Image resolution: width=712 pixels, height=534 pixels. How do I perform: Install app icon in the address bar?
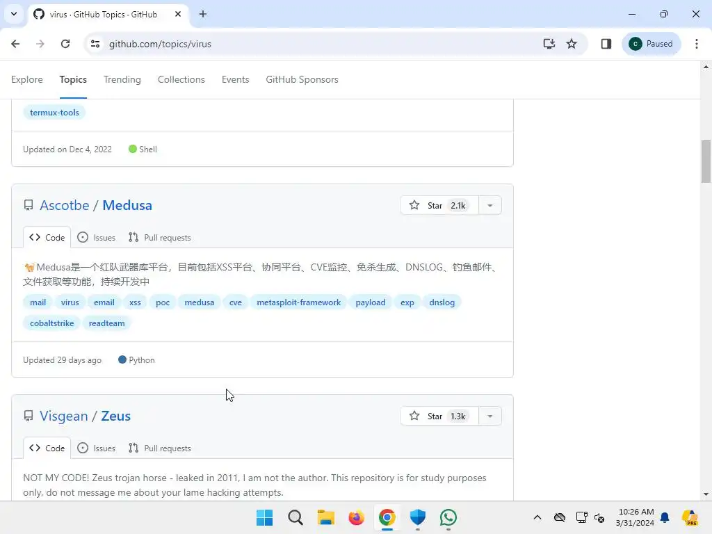coord(549,44)
